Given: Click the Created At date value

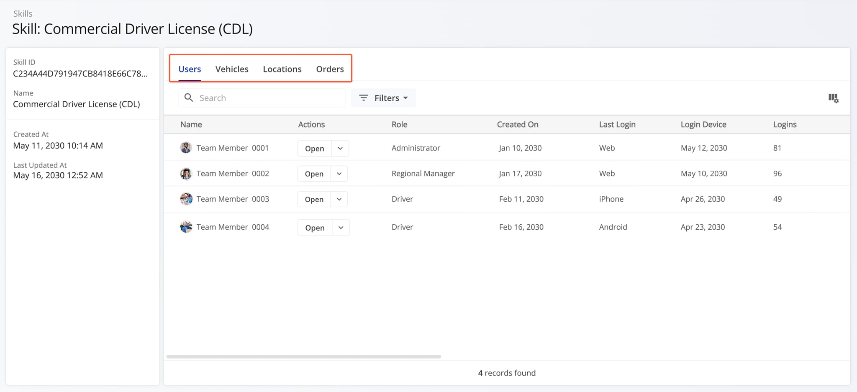Looking at the screenshot, I should tap(58, 146).
